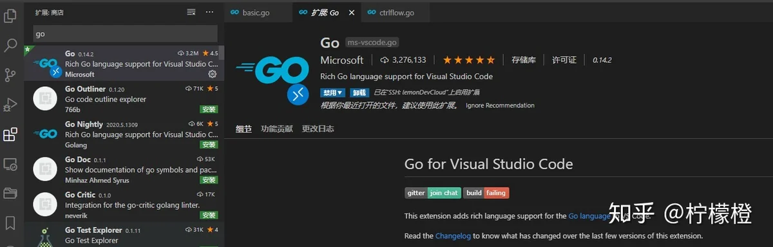
Task: Click the manage gear icon on Go extension
Action: (x=213, y=75)
